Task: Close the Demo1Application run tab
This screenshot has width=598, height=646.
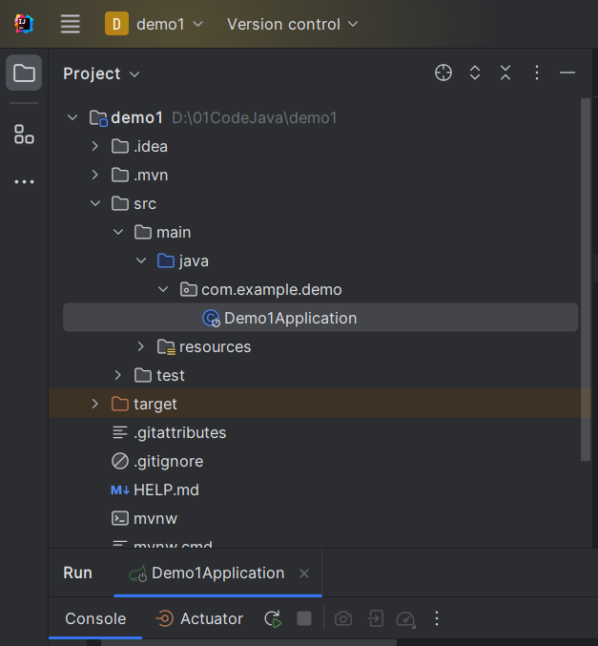Action: (x=304, y=573)
